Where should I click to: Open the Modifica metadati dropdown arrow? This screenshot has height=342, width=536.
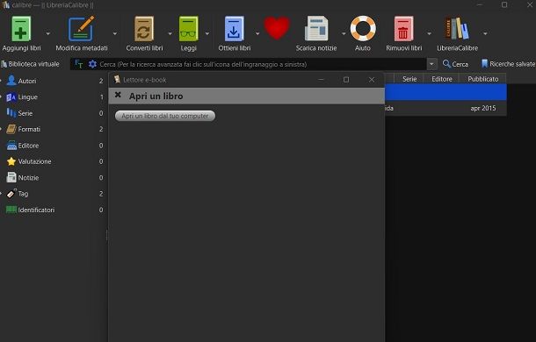[114, 33]
